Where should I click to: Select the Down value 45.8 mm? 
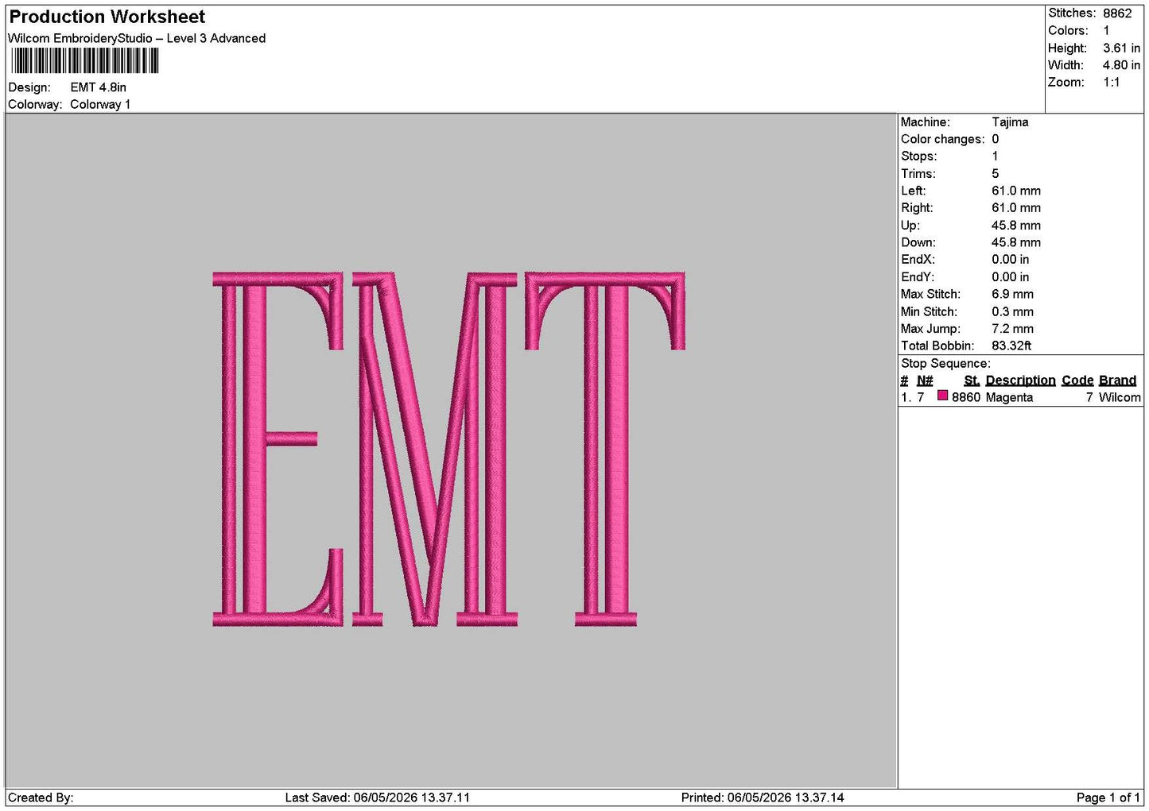click(1015, 242)
